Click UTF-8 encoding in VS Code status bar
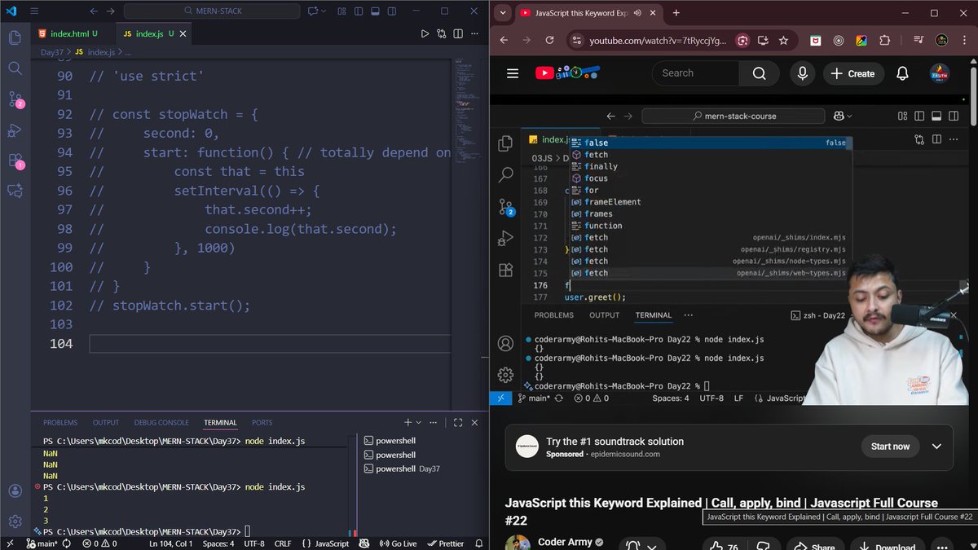This screenshot has height=550, width=978. click(x=253, y=543)
